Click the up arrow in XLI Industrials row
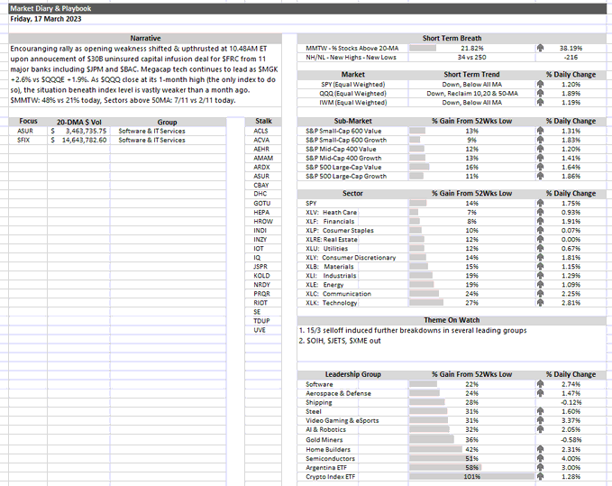The image size is (612, 486). point(540,275)
